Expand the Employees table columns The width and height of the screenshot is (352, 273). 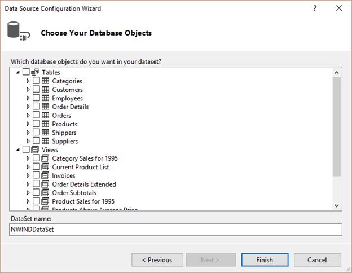(28, 98)
